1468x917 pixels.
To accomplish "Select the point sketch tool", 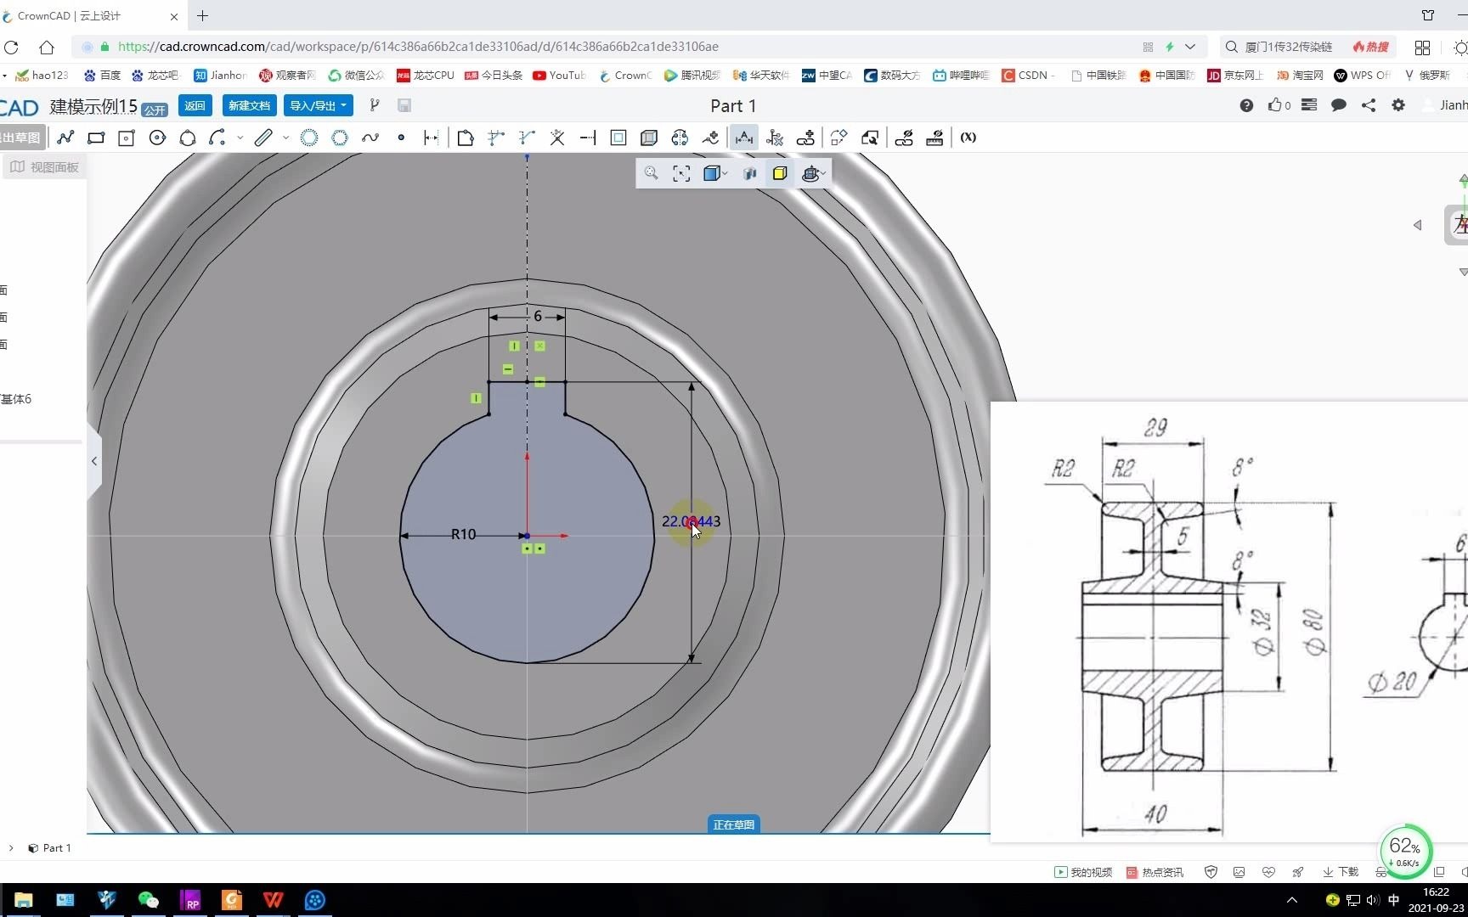I will (401, 138).
